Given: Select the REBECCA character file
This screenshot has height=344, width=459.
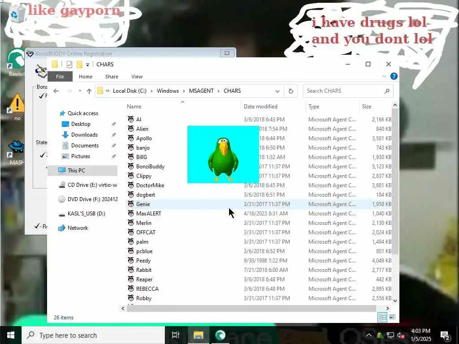Looking at the screenshot, I should [x=143, y=289].
